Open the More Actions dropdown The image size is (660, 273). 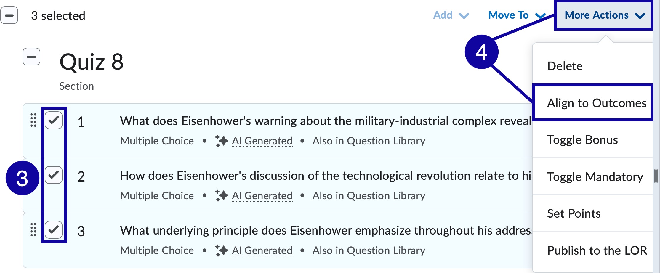[x=603, y=15]
